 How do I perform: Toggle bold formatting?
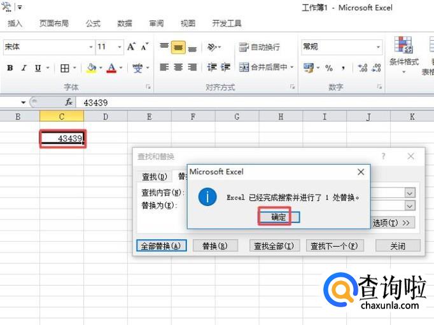10,68
